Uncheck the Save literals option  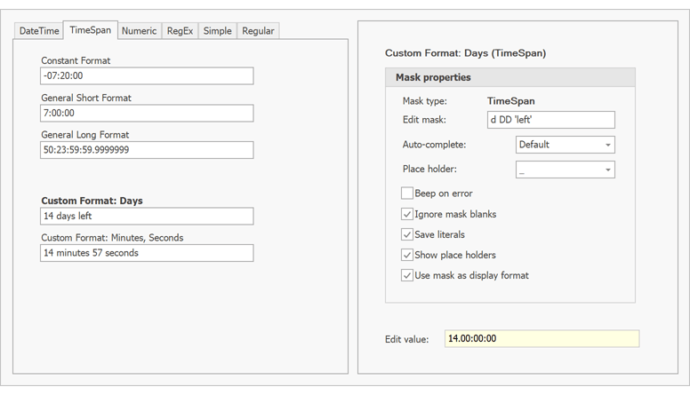click(x=407, y=234)
